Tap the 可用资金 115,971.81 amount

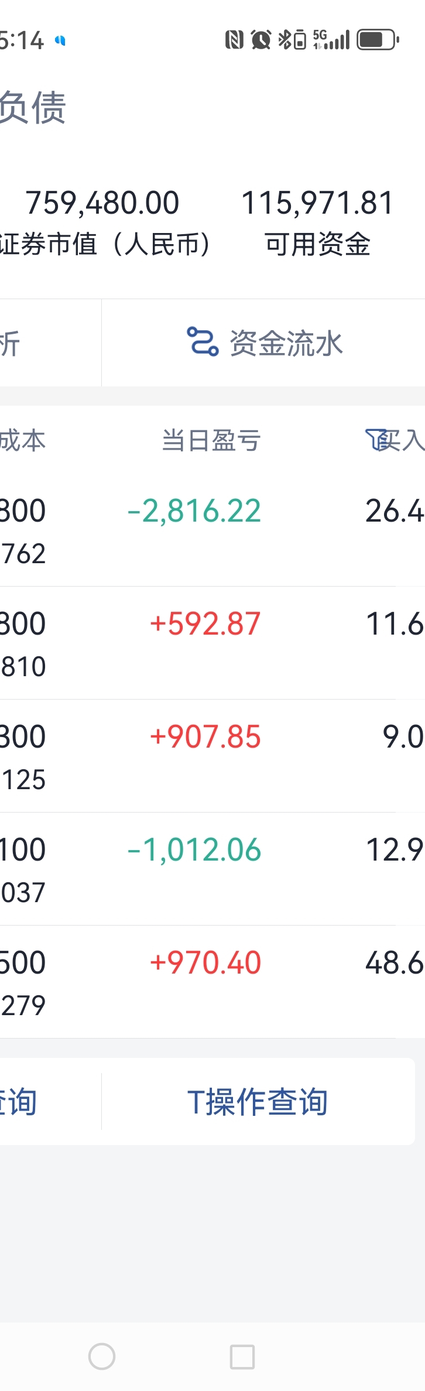click(x=317, y=203)
